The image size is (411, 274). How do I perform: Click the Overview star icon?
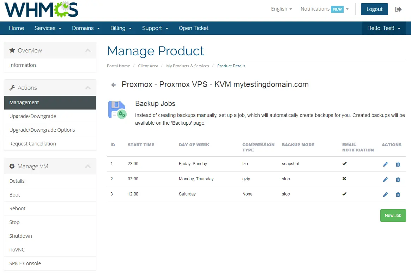[12, 50]
